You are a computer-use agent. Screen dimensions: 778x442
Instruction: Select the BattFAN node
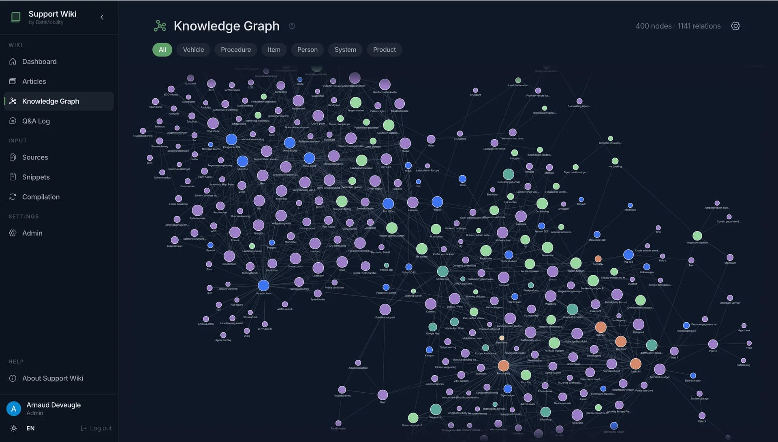[x=601, y=327]
